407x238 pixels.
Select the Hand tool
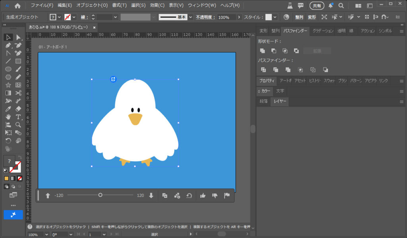click(8, 117)
